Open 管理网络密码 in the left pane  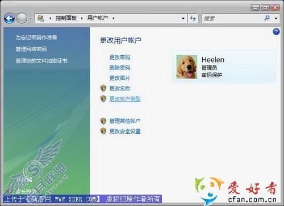pos(31,49)
